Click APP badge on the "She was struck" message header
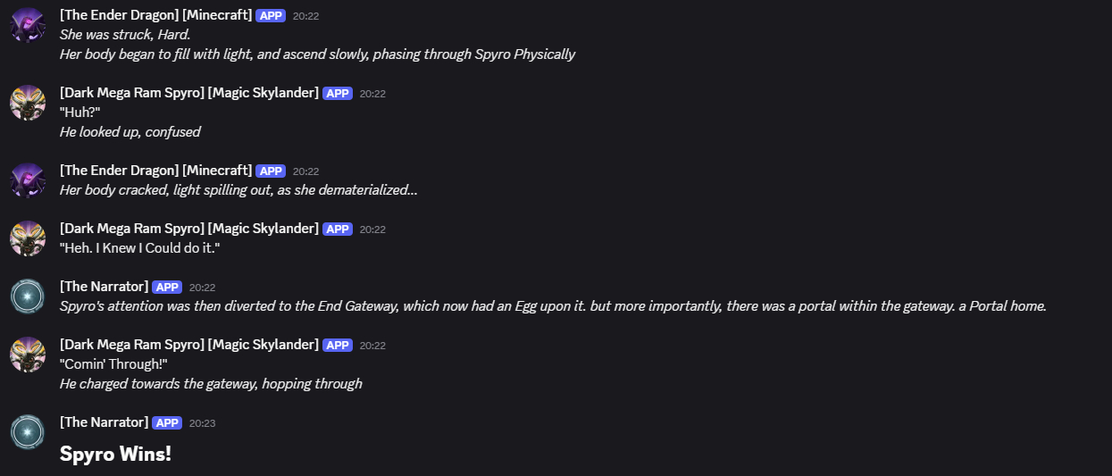 (x=271, y=15)
